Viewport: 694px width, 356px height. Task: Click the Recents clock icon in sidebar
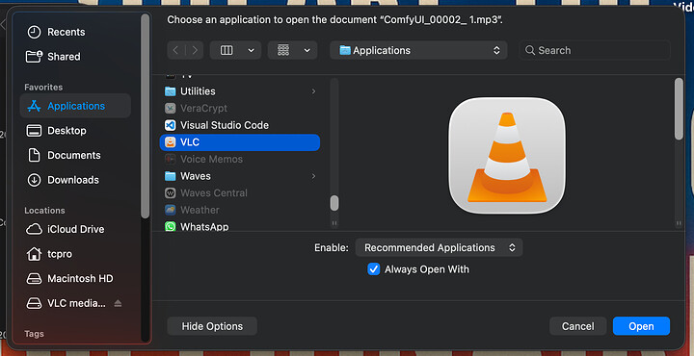tap(34, 32)
